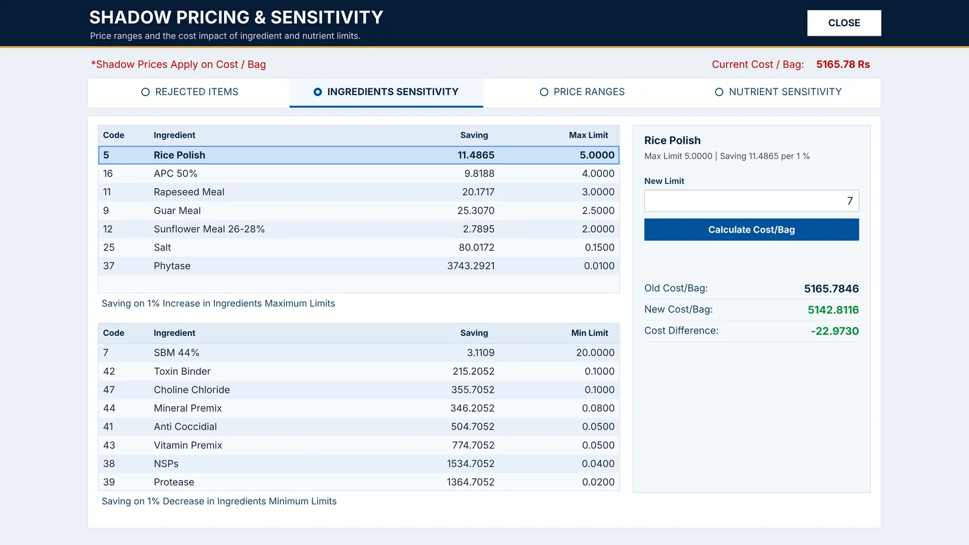The width and height of the screenshot is (969, 545).
Task: Click the Old Cost/Bag value 5165.7846
Action: click(x=832, y=289)
